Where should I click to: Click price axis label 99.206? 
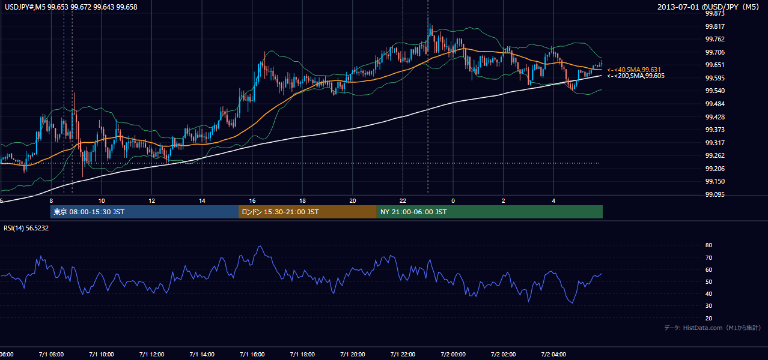pos(715,169)
